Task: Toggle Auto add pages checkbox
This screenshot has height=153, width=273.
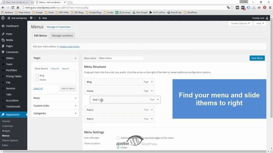Action: (118, 138)
